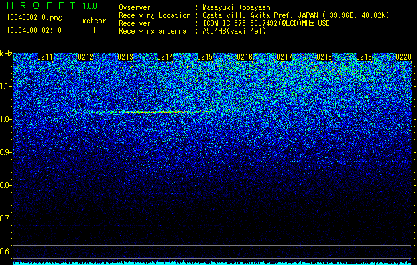Click the 0.9 kHz axis label
417x265 pixels.
coord(5,152)
